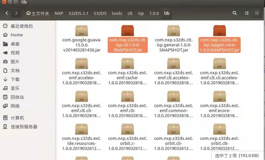This screenshot has width=265, height=160.
Task: Click the emf.common file name text
Action: click(174, 111)
